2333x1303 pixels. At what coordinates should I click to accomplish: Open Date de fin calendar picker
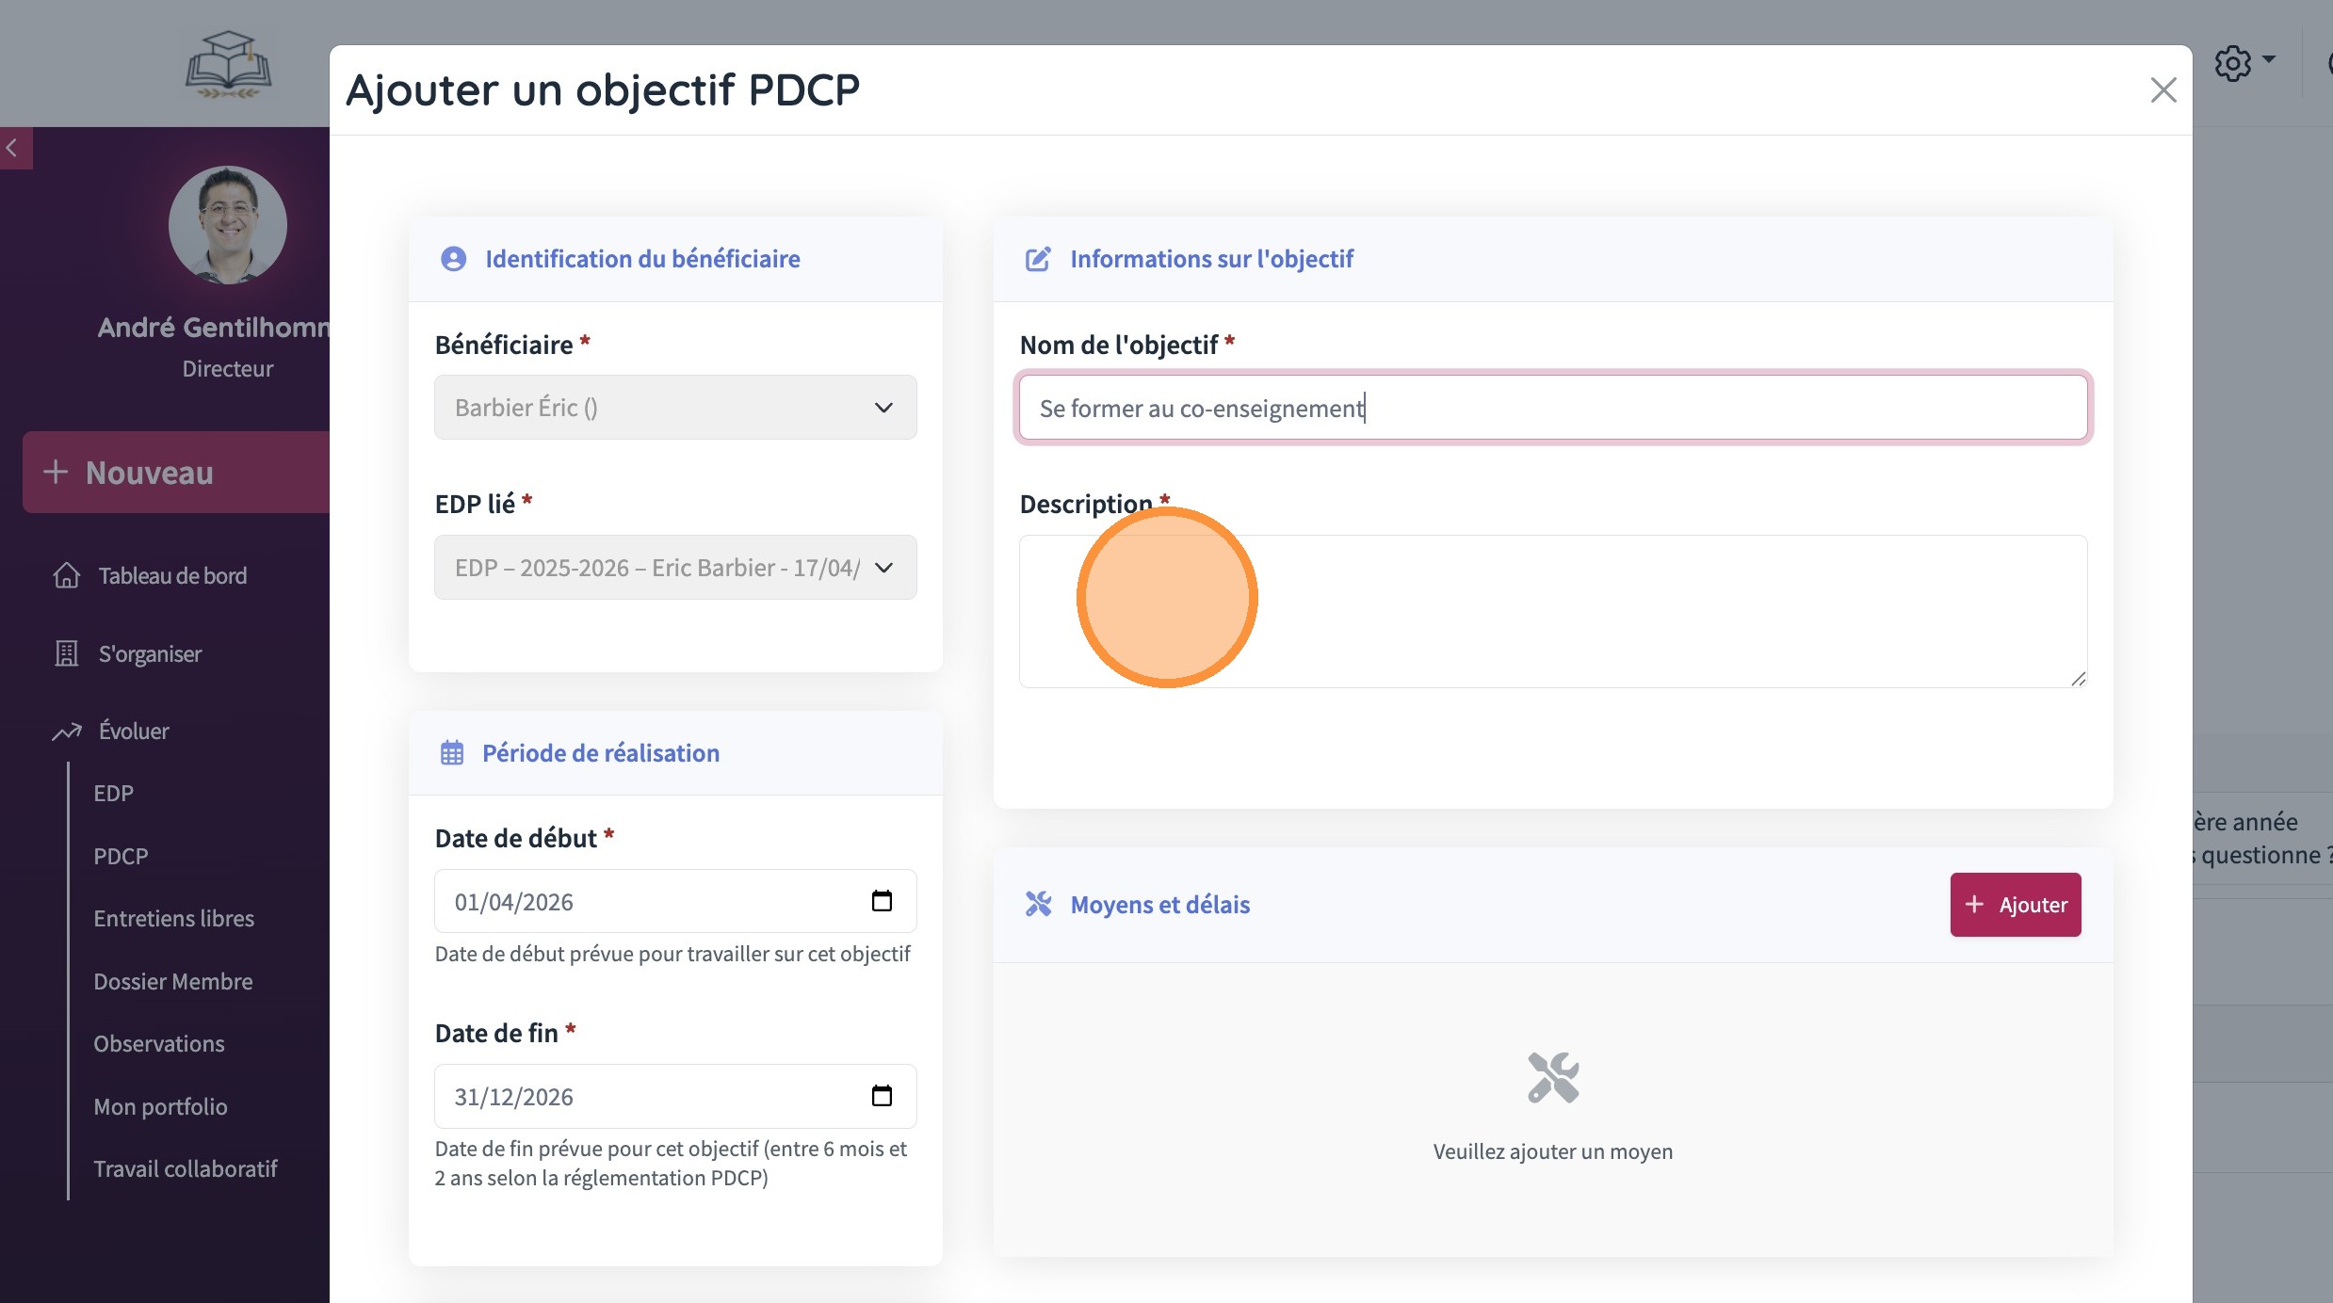[x=881, y=1096]
